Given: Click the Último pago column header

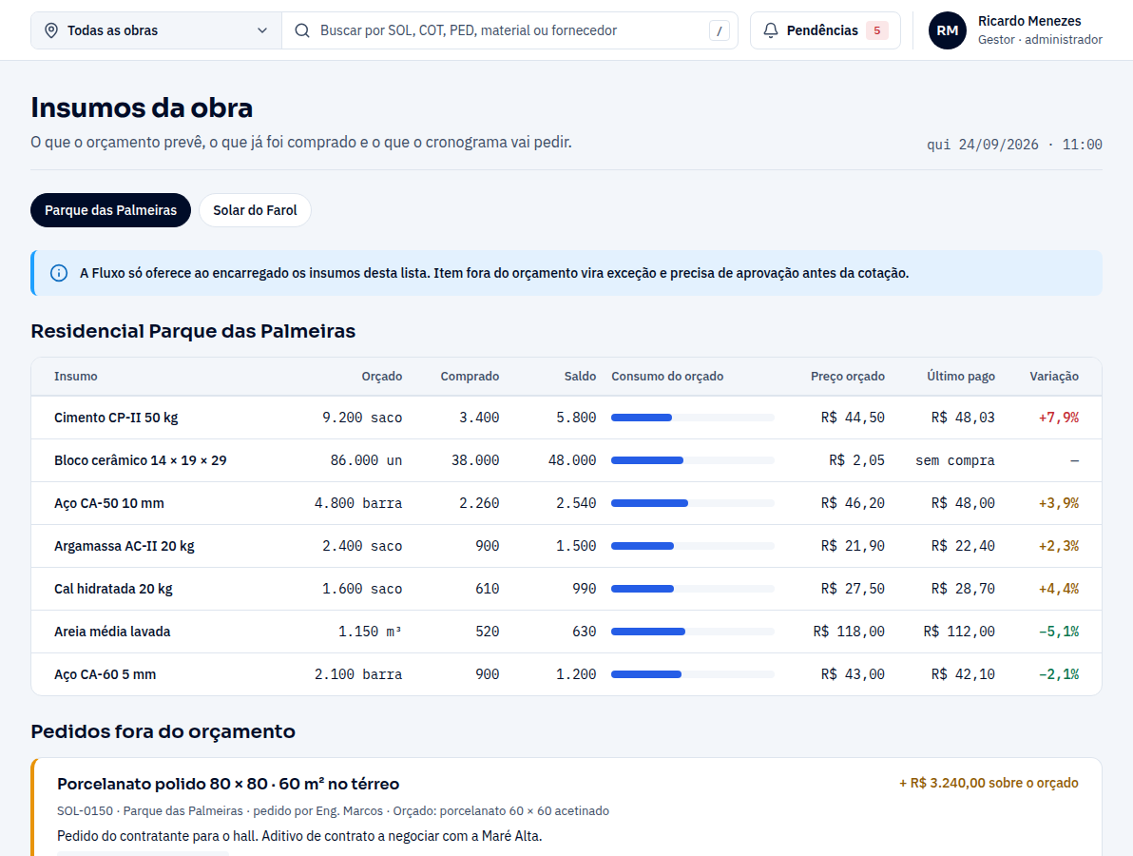Looking at the screenshot, I should pyautogui.click(x=961, y=376).
